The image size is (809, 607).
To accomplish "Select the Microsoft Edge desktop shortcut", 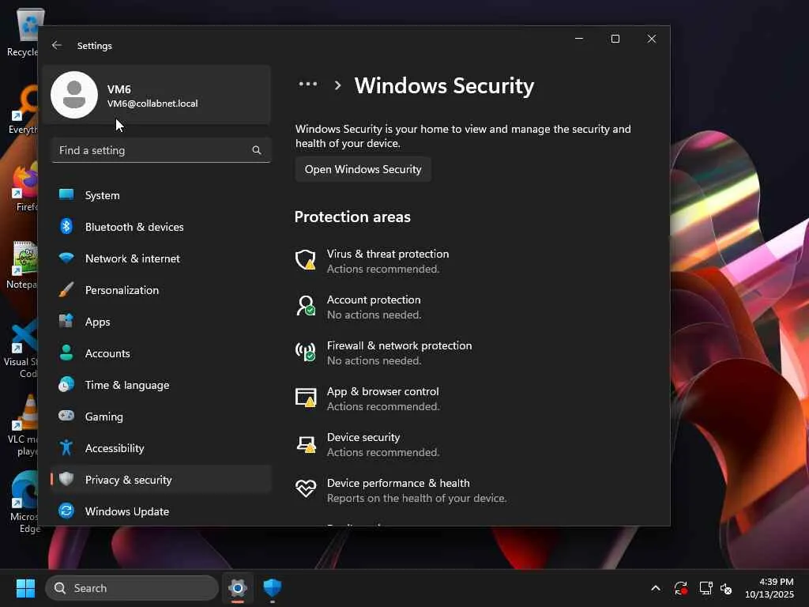I will pyautogui.click(x=24, y=502).
